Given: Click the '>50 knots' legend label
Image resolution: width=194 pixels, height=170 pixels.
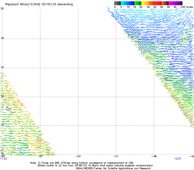Looking at the screenshot, I should [186, 7].
